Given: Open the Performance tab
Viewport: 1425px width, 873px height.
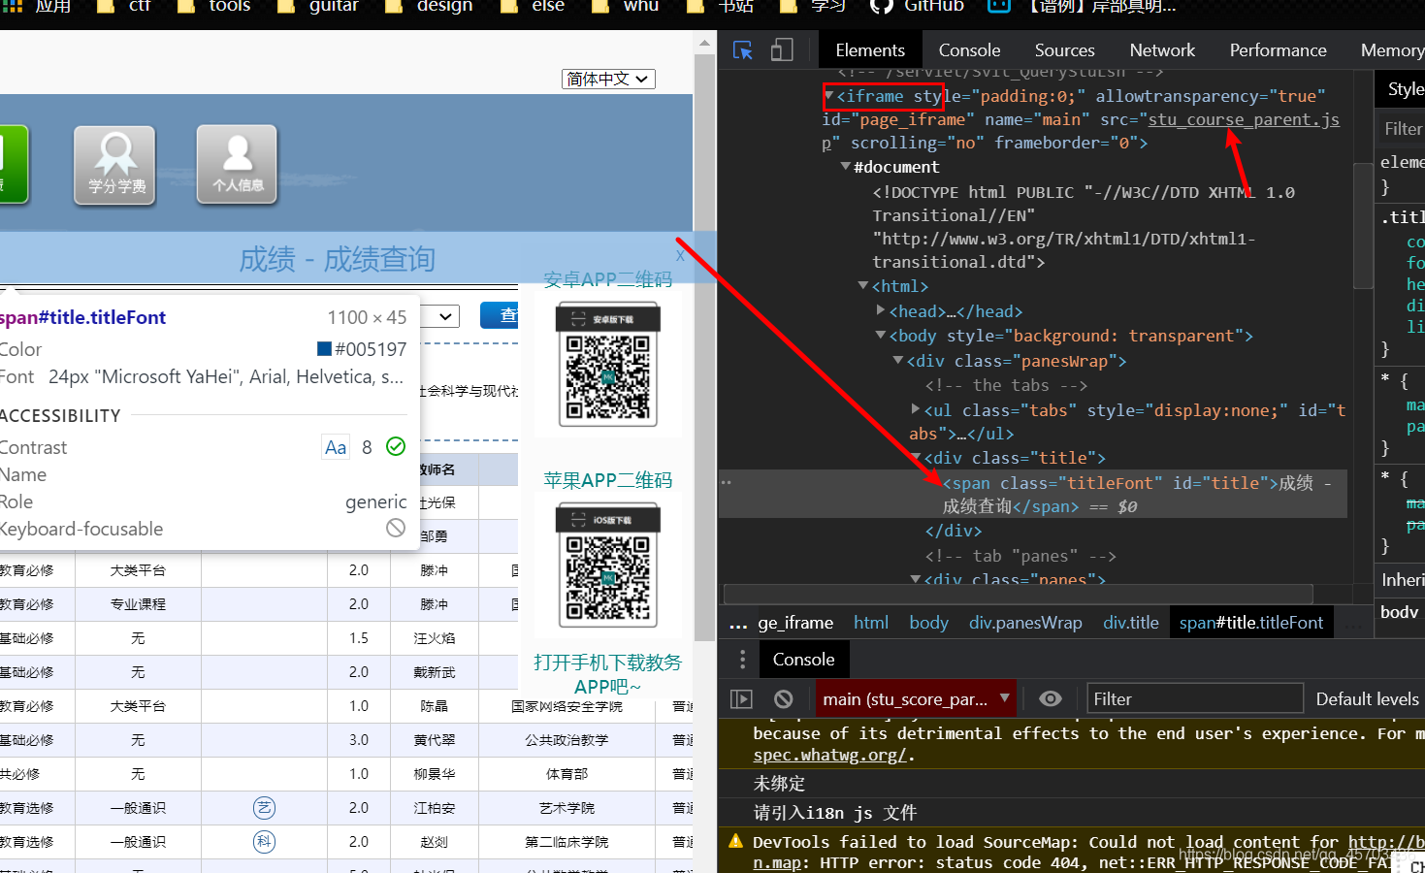Looking at the screenshot, I should click(1278, 50).
